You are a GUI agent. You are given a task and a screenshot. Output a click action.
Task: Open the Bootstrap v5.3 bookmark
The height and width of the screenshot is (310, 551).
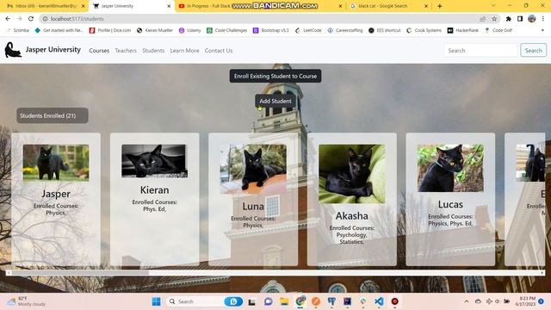pyautogui.click(x=271, y=30)
